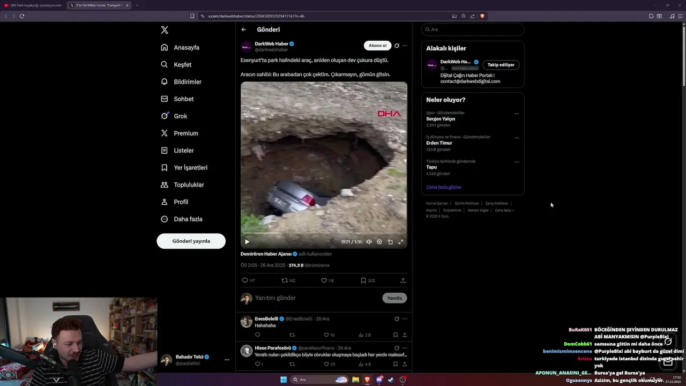686x386 pixels.
Task: Go back with the Gönderi arrow
Action: tap(244, 29)
